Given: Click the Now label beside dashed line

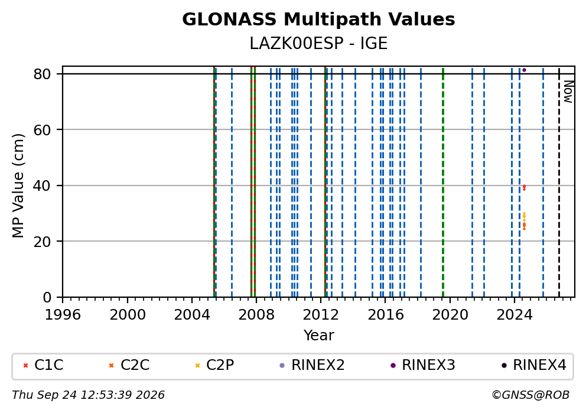Looking at the screenshot, I should (568, 92).
